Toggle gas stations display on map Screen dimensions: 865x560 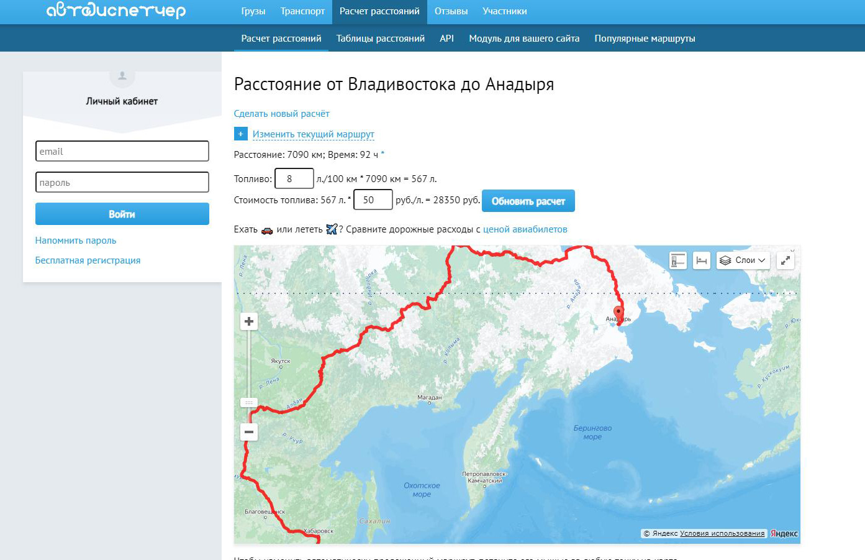677,260
